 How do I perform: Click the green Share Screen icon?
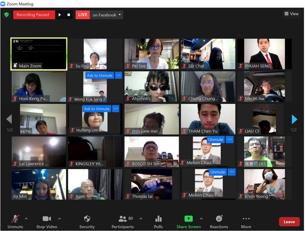tap(188, 219)
